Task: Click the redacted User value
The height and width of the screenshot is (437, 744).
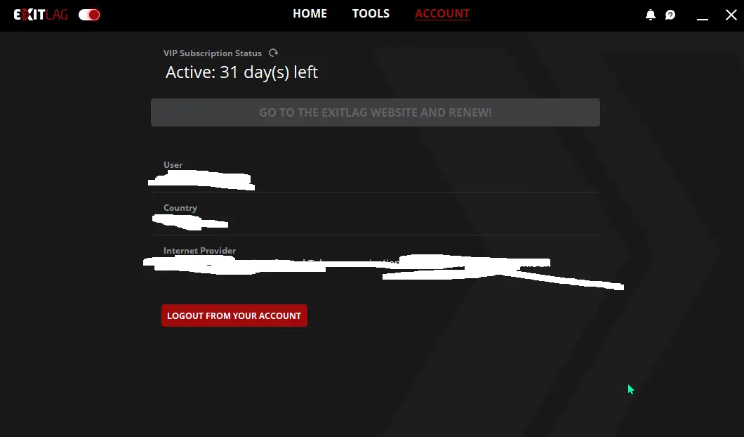Action: pyautogui.click(x=201, y=180)
